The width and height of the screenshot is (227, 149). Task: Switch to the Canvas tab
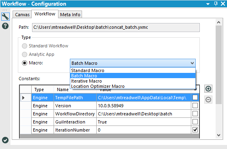coord(22,15)
